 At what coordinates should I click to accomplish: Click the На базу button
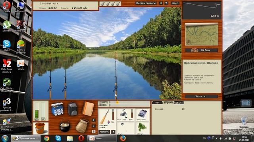[202, 50]
